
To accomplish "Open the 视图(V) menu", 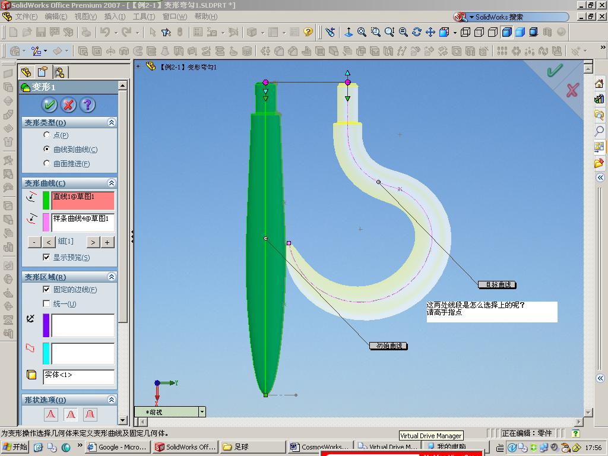I will pyautogui.click(x=85, y=17).
